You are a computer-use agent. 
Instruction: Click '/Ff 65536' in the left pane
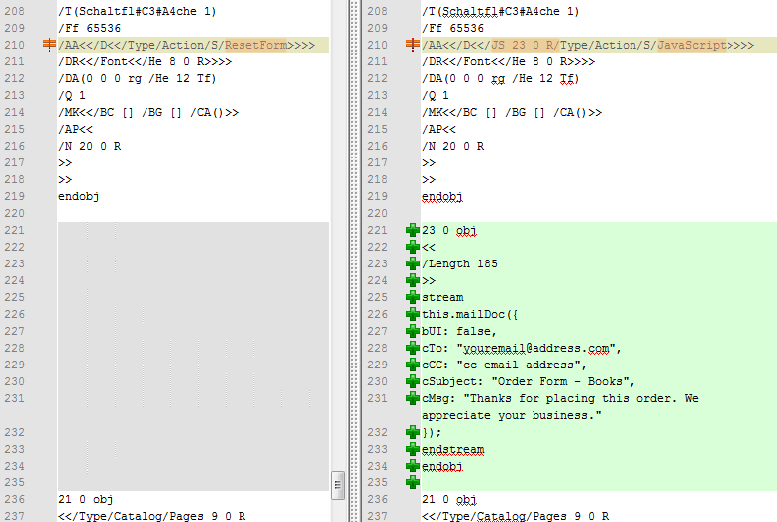90,28
